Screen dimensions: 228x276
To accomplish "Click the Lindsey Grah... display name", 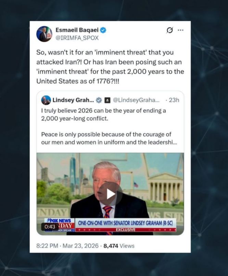I will (x=73, y=100).
